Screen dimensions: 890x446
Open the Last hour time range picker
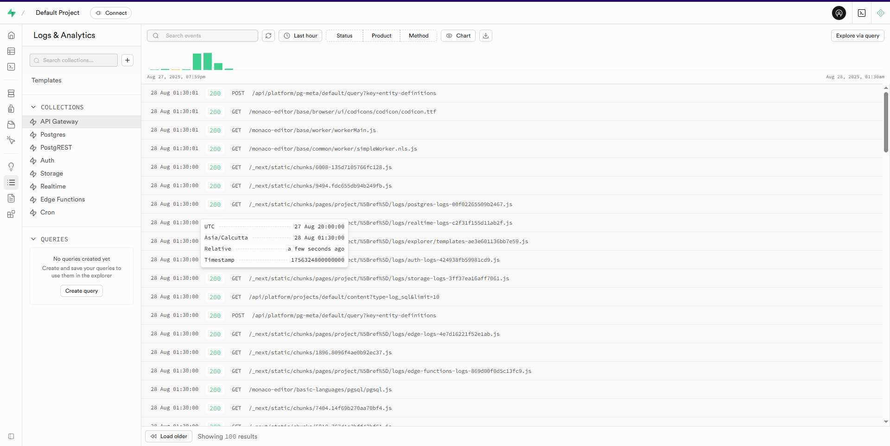300,36
